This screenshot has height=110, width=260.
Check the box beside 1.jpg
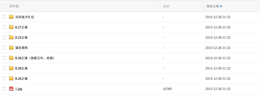coord(4,89)
